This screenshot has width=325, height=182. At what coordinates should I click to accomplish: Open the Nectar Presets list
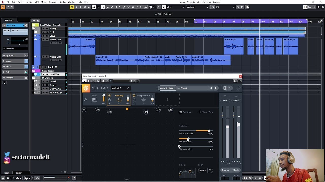[192, 88]
